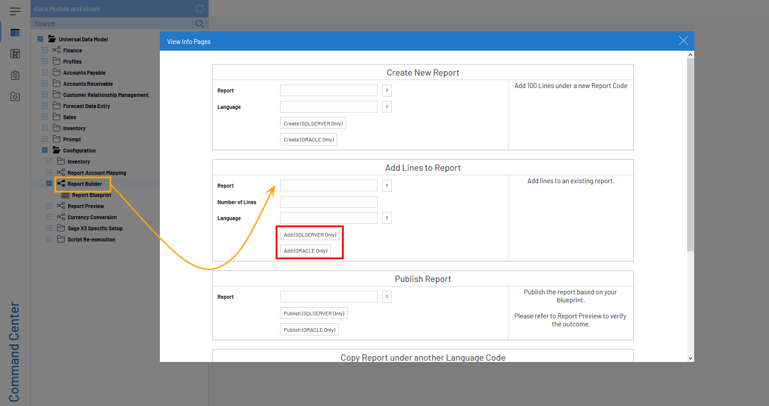Image resolution: width=769 pixels, height=406 pixels.
Task: Click Number of Lines input field
Action: (329, 202)
